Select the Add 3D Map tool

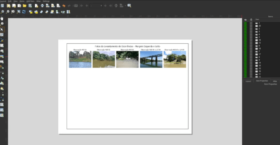click(x=2, y=51)
